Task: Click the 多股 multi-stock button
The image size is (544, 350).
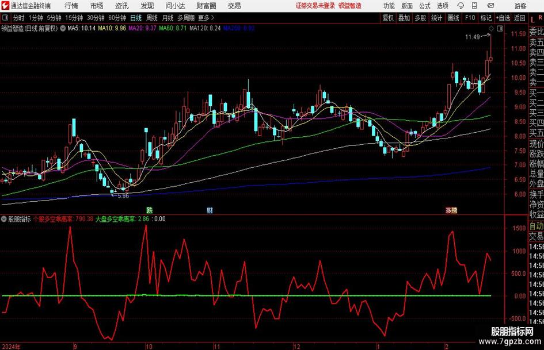Action: 420,18
